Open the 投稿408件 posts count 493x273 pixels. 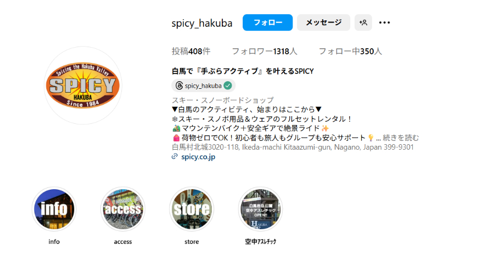(x=191, y=51)
